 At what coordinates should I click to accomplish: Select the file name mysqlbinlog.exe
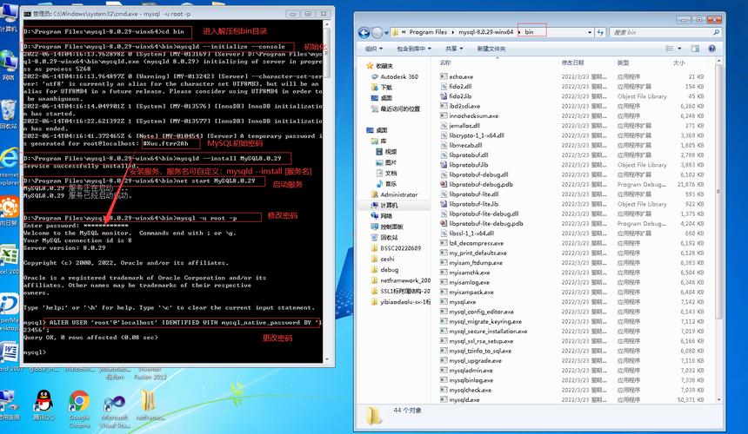pos(471,380)
